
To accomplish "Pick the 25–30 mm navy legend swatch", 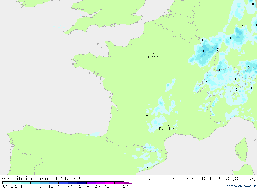I will 82,183.
